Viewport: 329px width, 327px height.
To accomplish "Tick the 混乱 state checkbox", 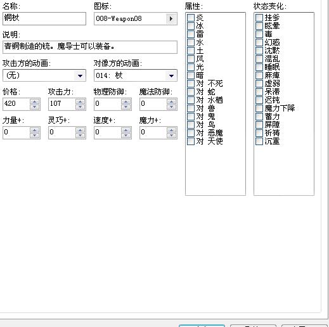I will pos(259,59).
